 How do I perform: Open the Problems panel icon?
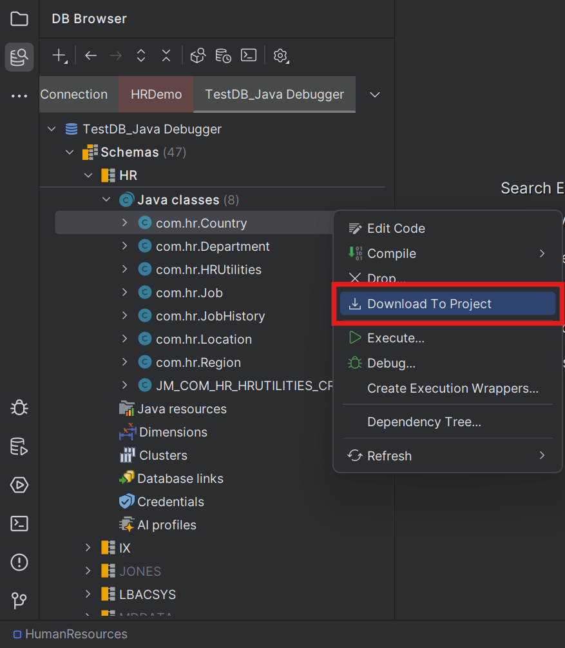click(x=19, y=562)
